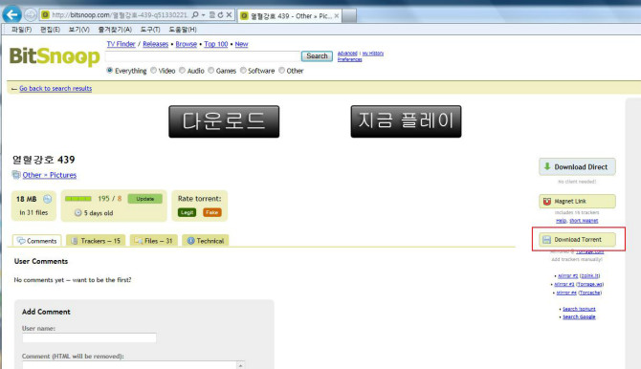Click the stop X icon in address bar
Screen dimensions: 641x369
229,14
